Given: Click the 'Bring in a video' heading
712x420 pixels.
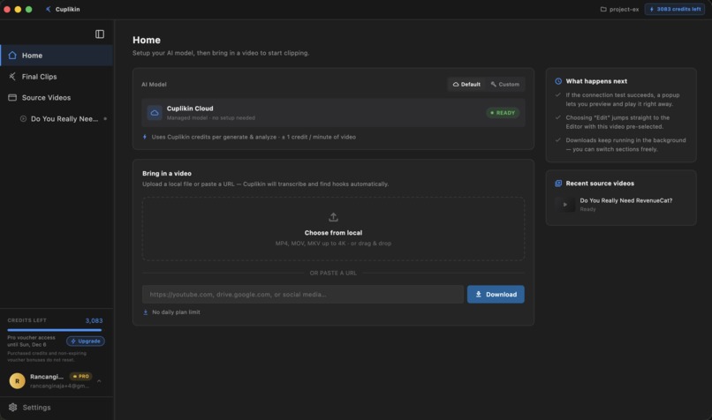Looking at the screenshot, I should pyautogui.click(x=167, y=174).
